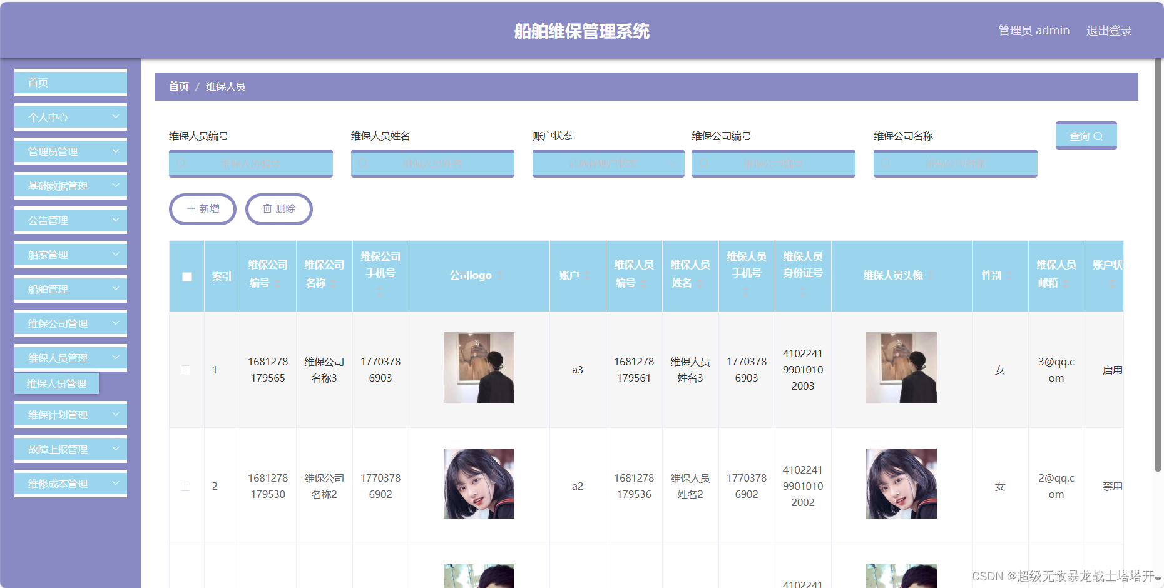
Task: Sort by 维保公司手机号 column arrows
Action: (380, 291)
